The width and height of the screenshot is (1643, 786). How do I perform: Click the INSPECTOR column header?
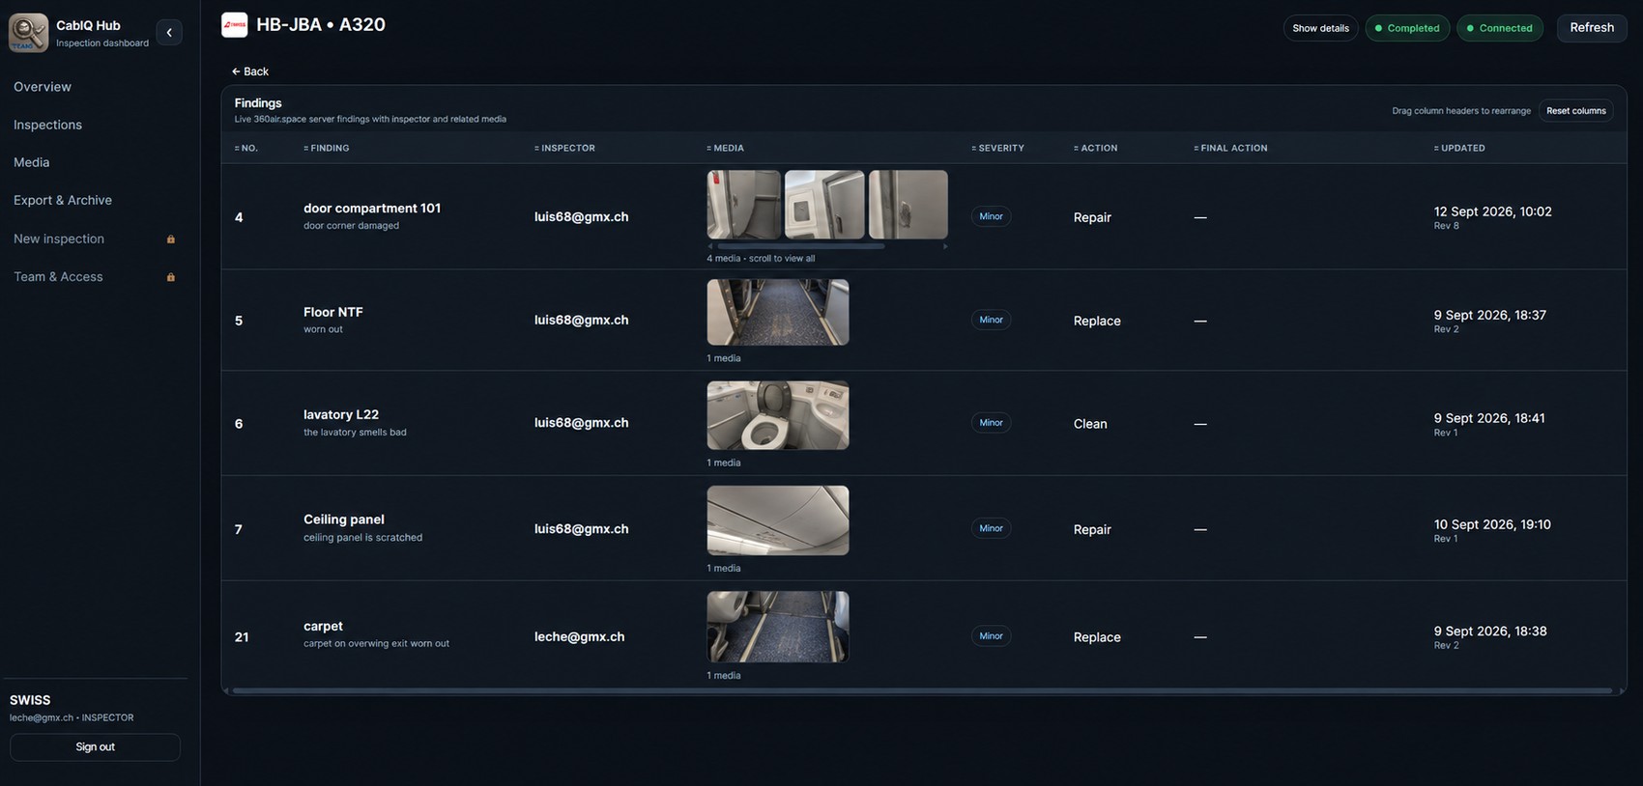[564, 148]
